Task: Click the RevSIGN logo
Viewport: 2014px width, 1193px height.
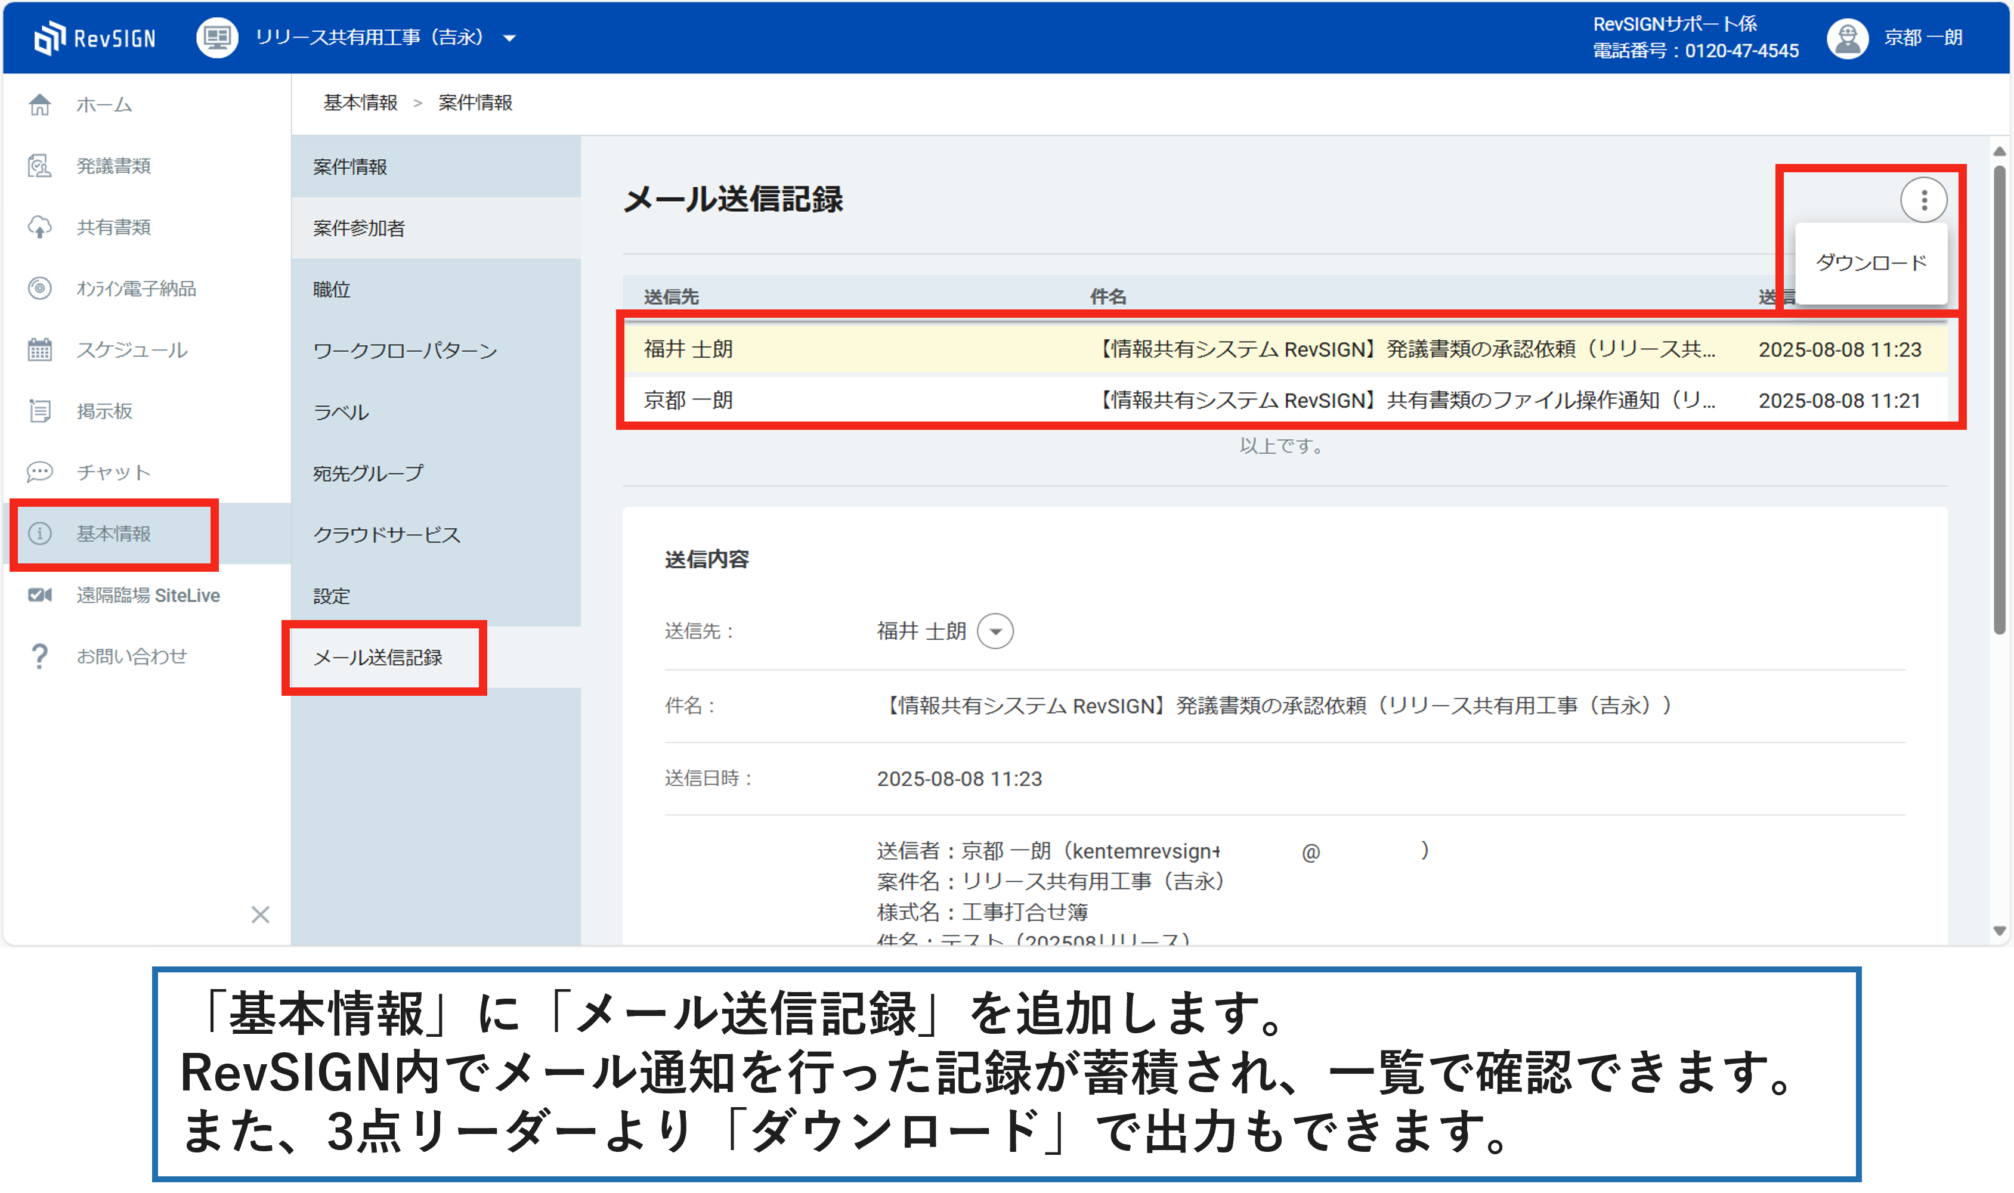Action: coord(95,37)
